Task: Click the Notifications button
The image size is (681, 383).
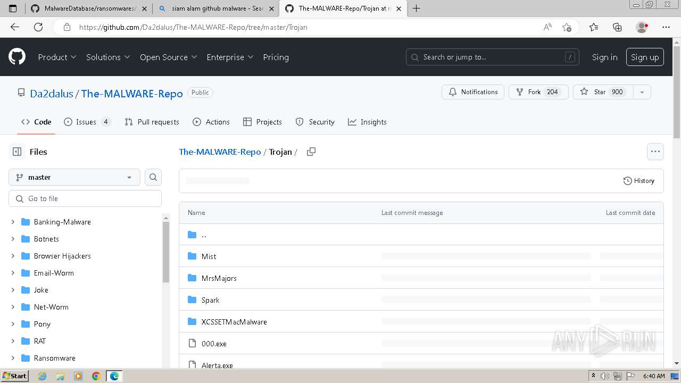Action: [473, 92]
